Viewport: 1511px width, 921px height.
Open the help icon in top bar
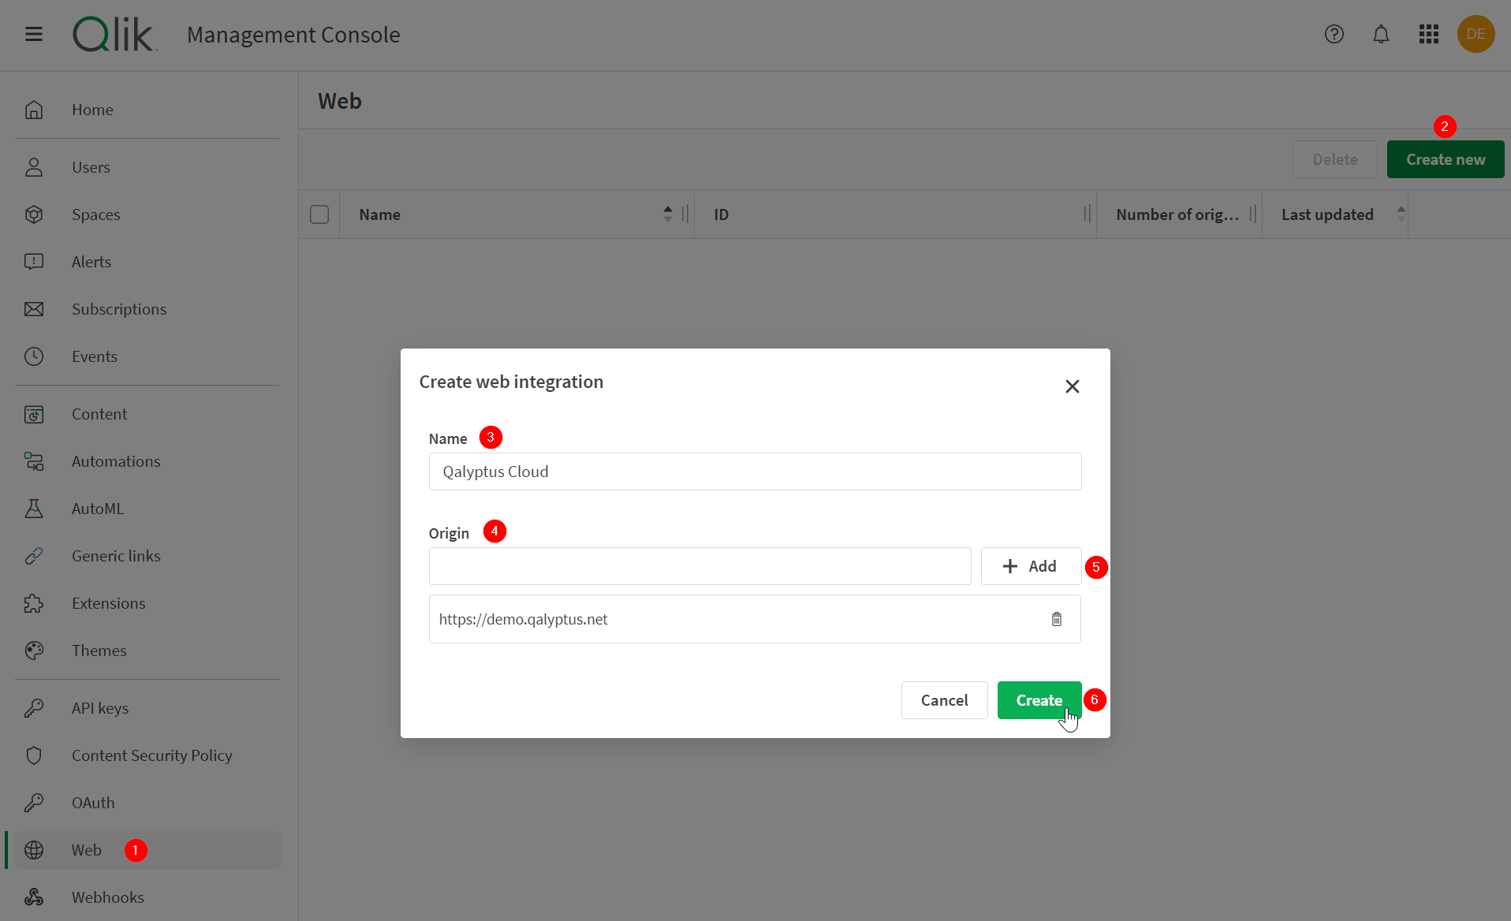[x=1334, y=34]
